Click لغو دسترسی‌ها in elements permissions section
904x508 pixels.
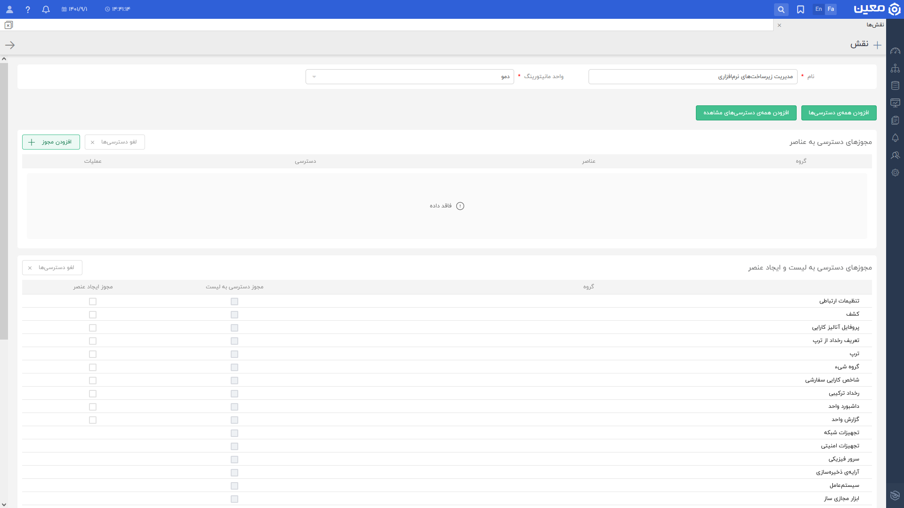tap(115, 142)
